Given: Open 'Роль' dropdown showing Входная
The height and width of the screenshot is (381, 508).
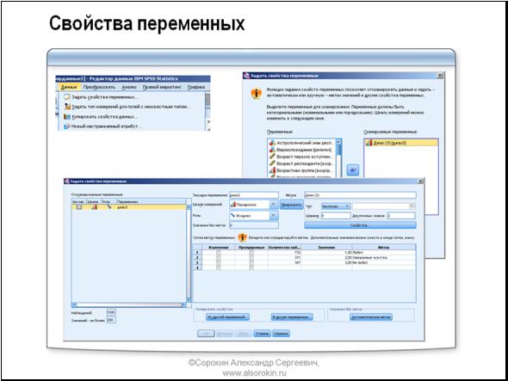Looking at the screenshot, I should 254,216.
